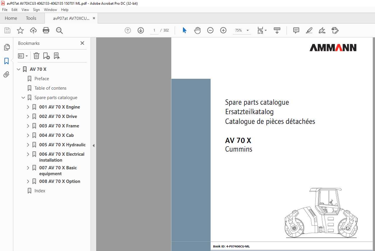This screenshot has height=251, width=375.
Task: Go to previous page arrow
Action: (128, 30)
